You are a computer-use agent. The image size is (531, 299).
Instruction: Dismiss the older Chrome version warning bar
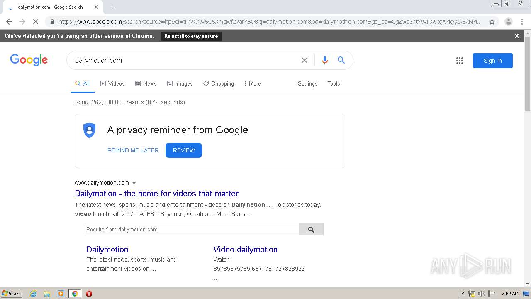516,36
